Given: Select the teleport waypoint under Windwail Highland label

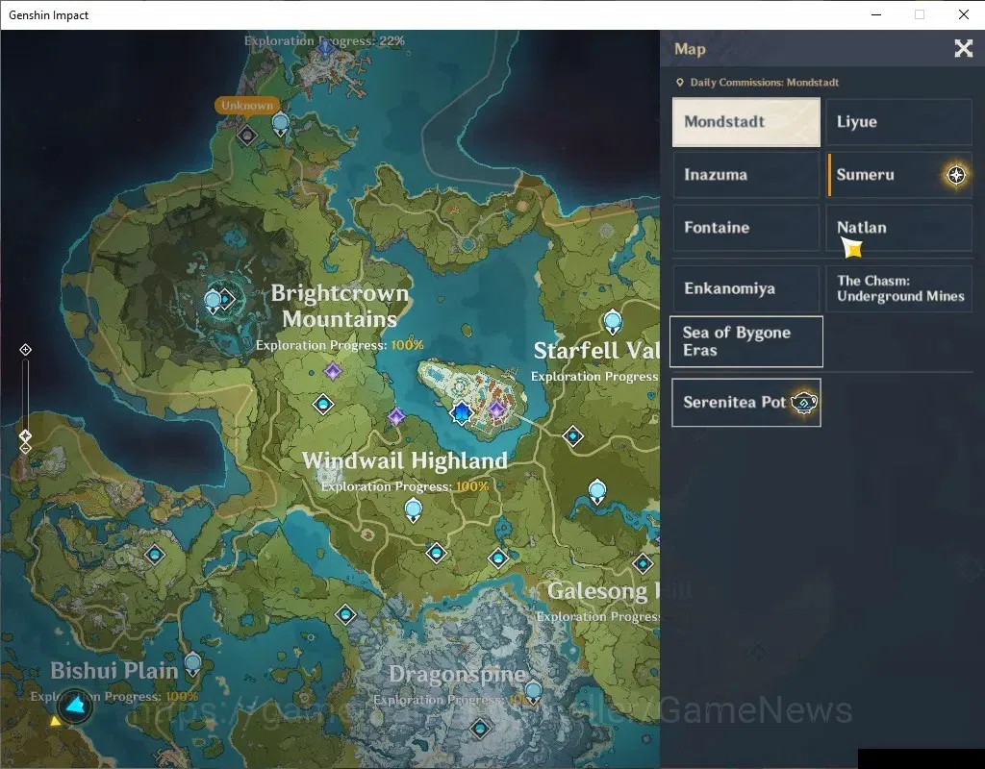Looking at the screenshot, I should 413,509.
